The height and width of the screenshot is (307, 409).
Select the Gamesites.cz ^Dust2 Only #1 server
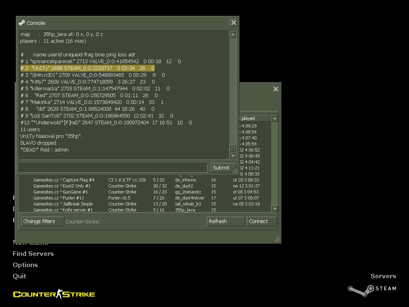[144, 186]
